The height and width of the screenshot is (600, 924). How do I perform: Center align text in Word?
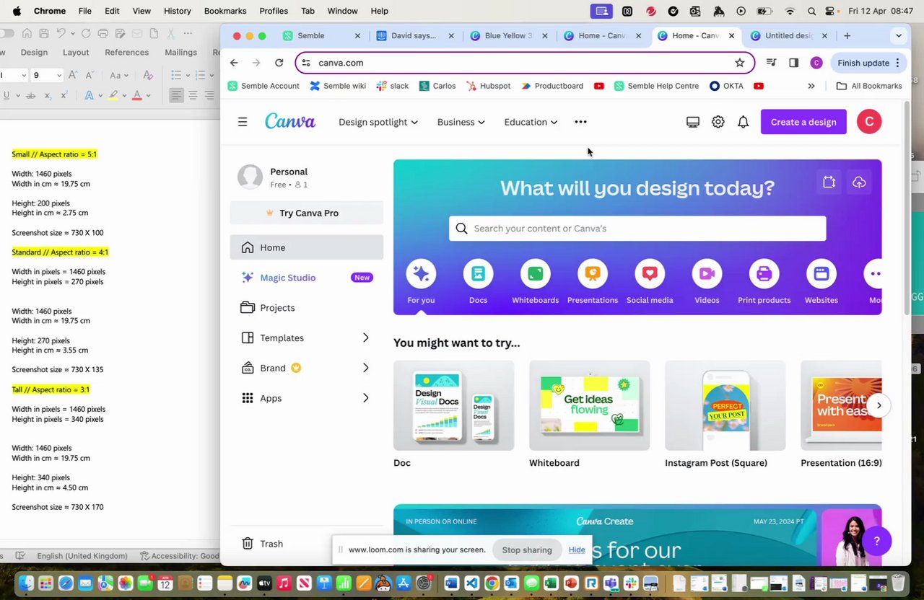pos(193,95)
